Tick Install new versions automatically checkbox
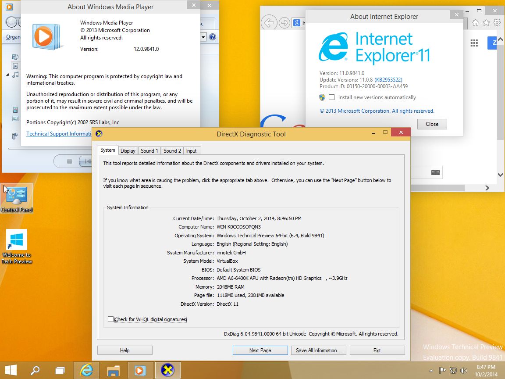This screenshot has width=505, height=379. point(332,97)
